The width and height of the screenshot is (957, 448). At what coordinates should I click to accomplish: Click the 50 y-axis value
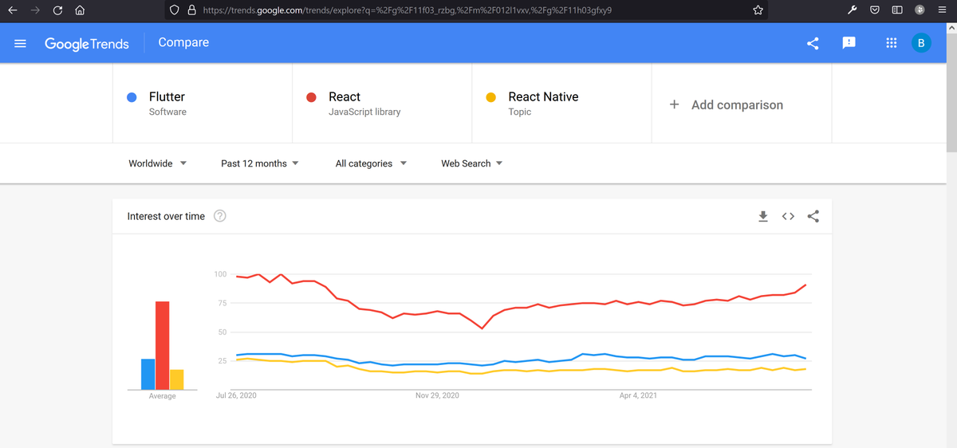tap(223, 332)
